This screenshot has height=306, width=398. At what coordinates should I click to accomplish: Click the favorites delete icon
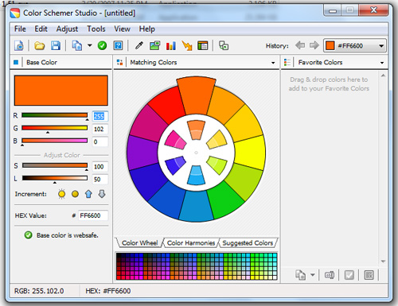coord(369,275)
